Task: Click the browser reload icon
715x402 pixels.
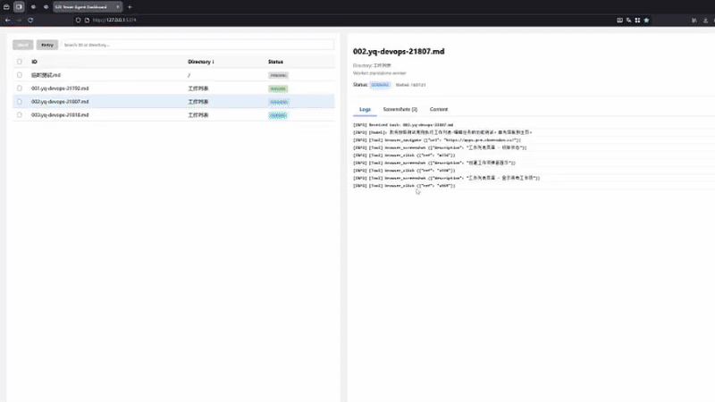Action: 30,19
